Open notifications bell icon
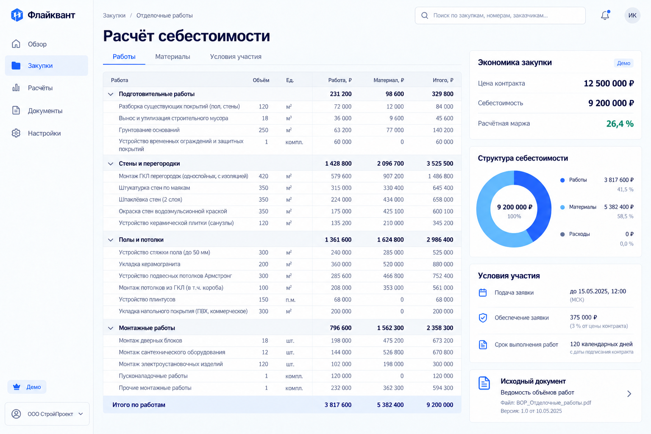Screen dimensions: 651x434 (x=605, y=15)
